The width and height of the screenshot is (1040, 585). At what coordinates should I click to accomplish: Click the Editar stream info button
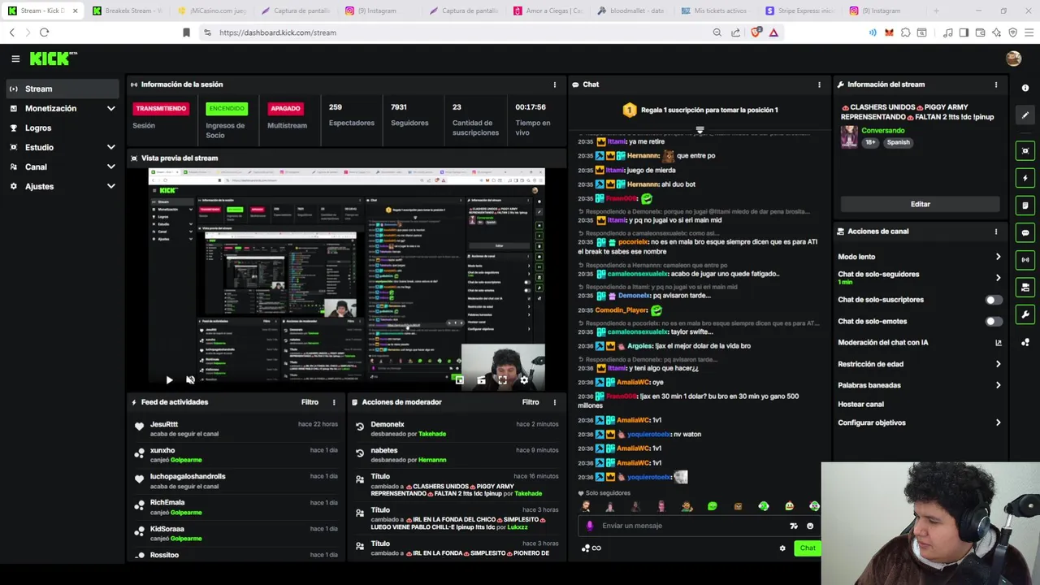pyautogui.click(x=920, y=204)
